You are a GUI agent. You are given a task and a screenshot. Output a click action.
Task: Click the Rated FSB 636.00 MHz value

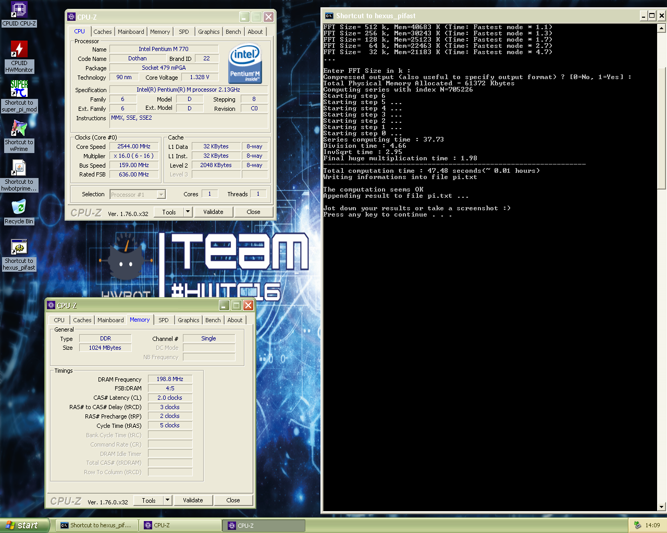pyautogui.click(x=134, y=174)
